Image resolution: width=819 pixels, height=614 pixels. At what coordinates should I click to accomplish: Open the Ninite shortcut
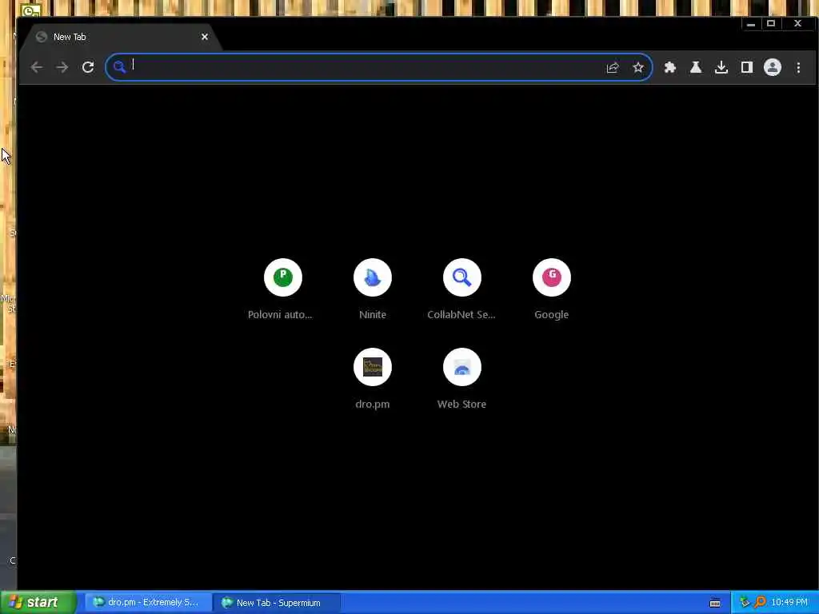pyautogui.click(x=373, y=289)
